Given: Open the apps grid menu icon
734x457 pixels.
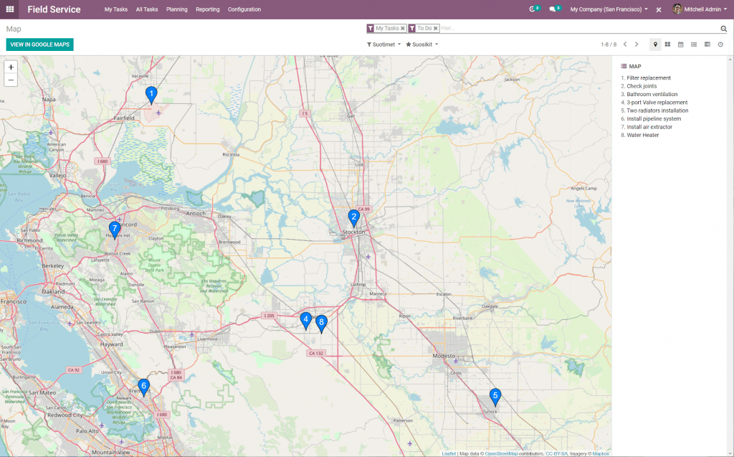Looking at the screenshot, I should [x=10, y=9].
